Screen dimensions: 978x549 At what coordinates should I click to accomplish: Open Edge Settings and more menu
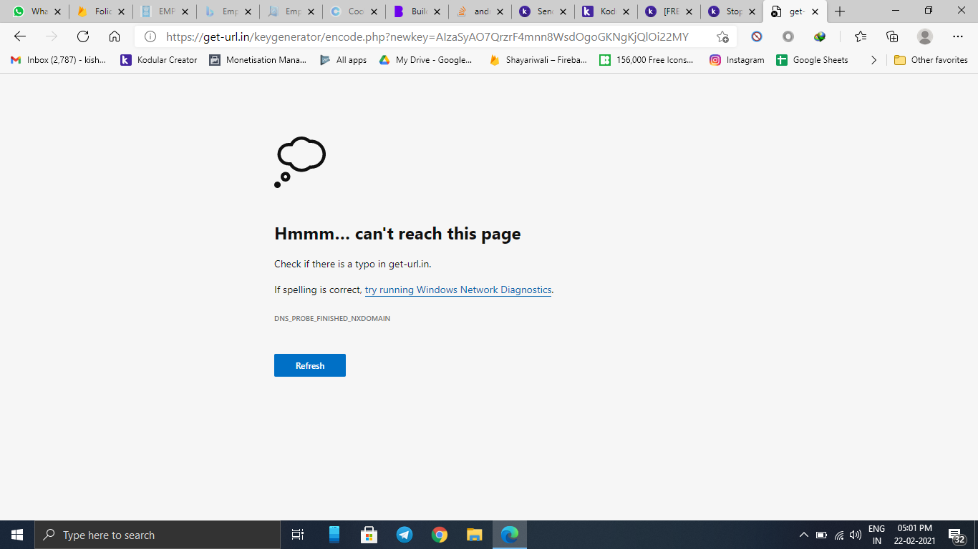click(x=958, y=36)
